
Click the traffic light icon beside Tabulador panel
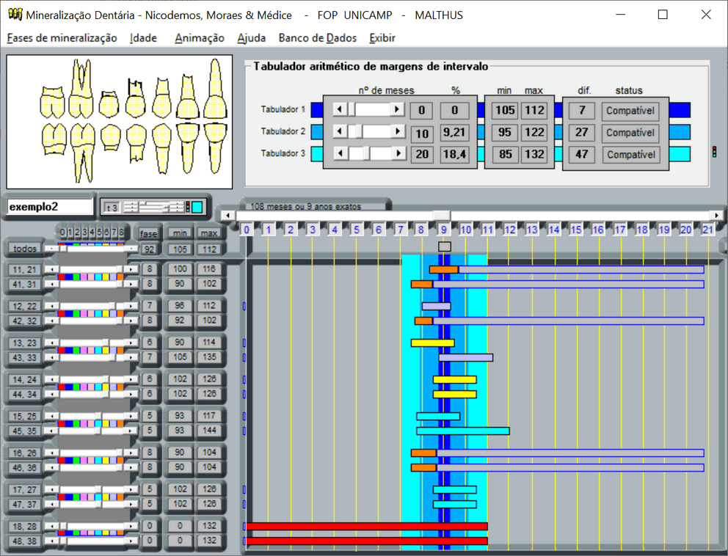click(x=714, y=152)
